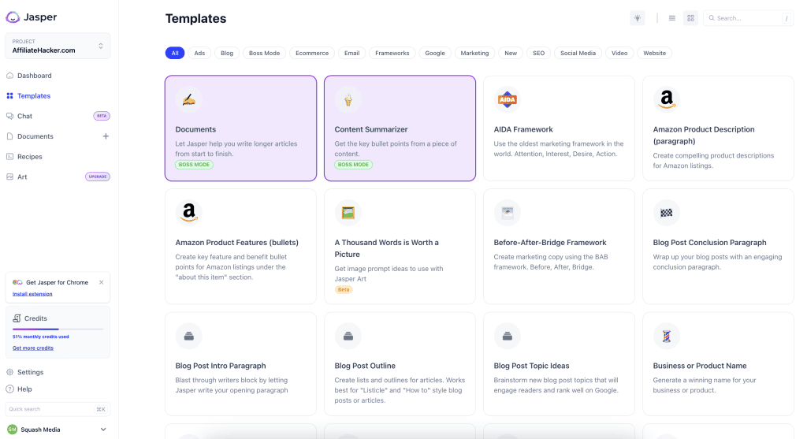Filter templates by Ads
This screenshot has width=807, height=439.
(x=199, y=53)
